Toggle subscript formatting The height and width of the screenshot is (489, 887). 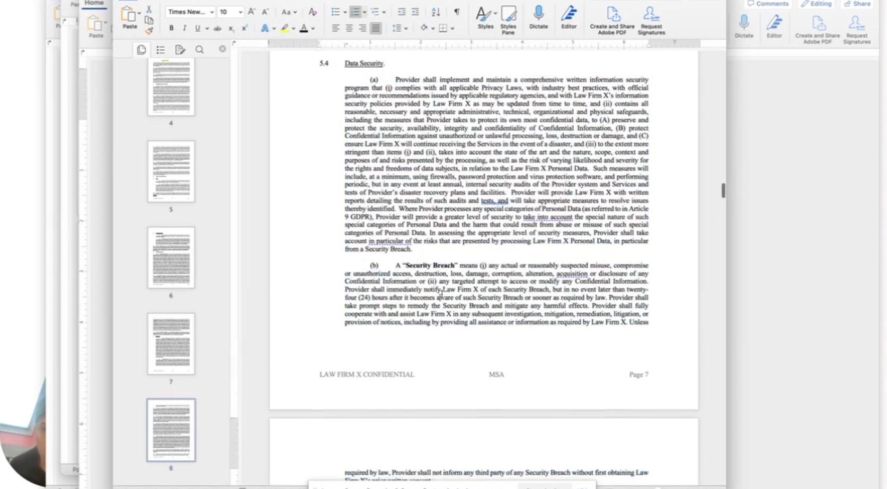pyautogui.click(x=231, y=28)
